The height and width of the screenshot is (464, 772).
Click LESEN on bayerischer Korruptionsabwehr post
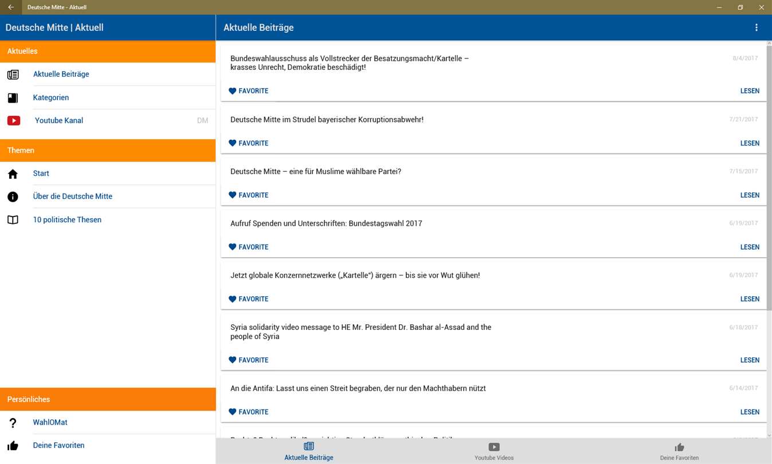[x=750, y=143]
